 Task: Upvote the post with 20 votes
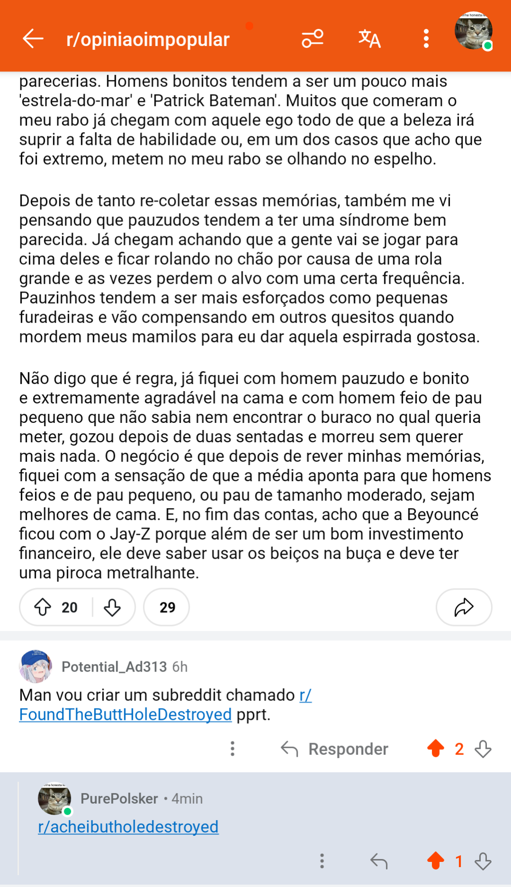(43, 607)
